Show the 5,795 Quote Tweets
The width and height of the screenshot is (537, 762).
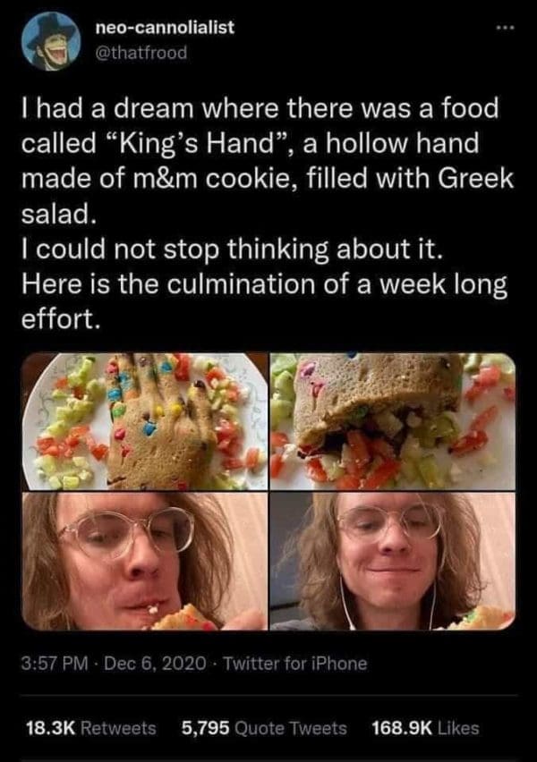(264, 728)
